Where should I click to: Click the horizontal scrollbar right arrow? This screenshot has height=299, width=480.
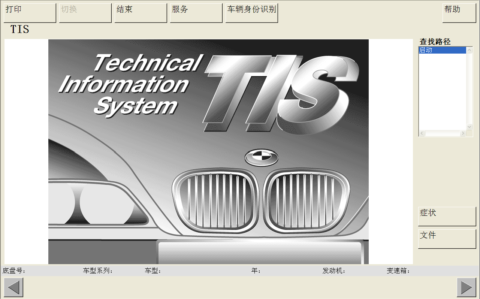pos(463,133)
